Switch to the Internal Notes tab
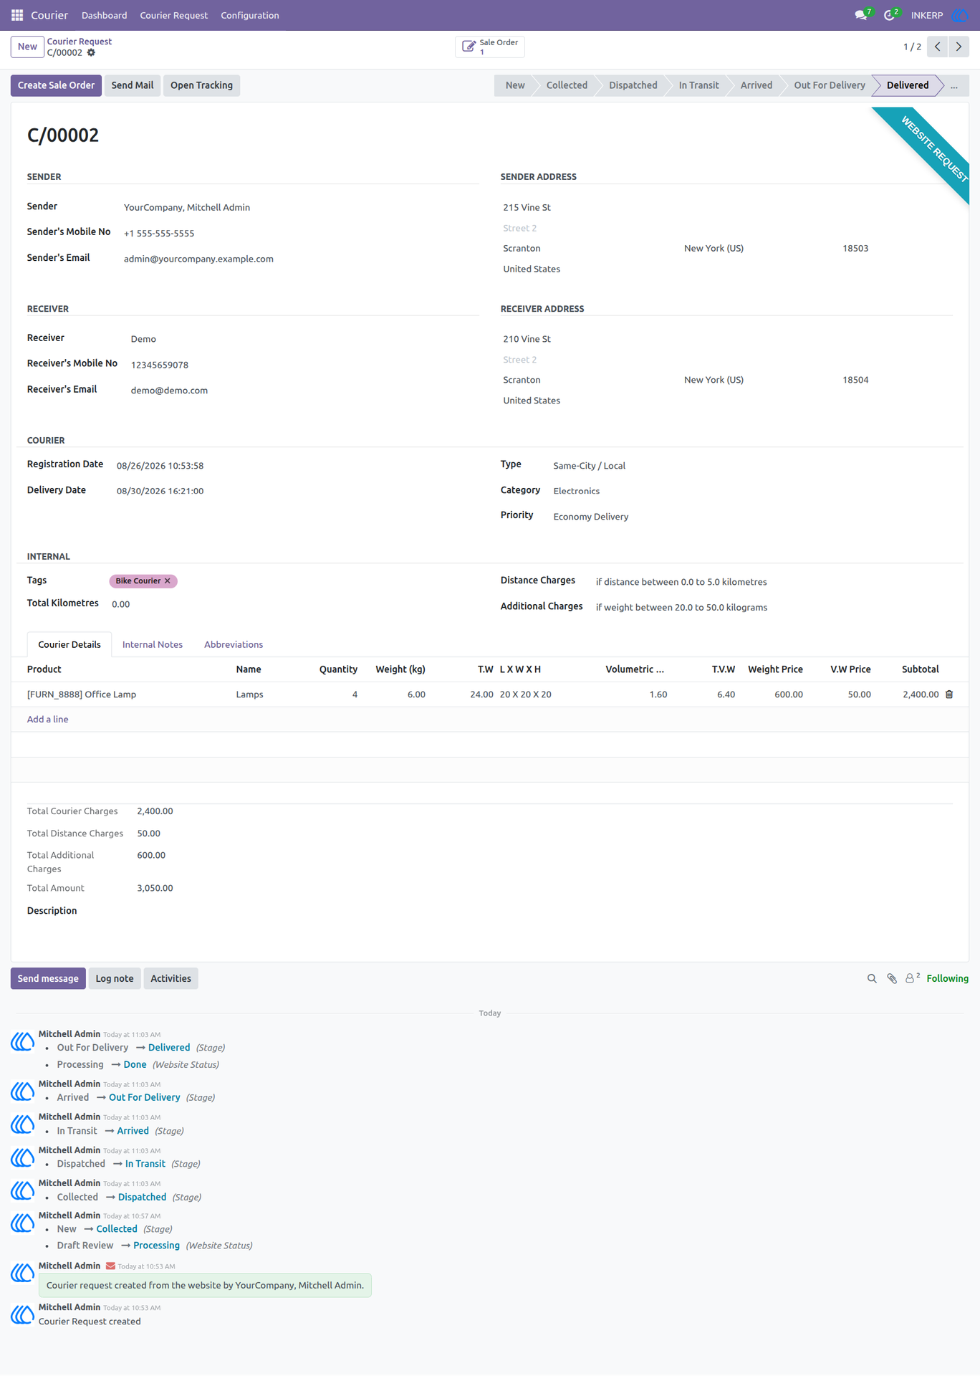The width and height of the screenshot is (980, 1376). coord(153,644)
